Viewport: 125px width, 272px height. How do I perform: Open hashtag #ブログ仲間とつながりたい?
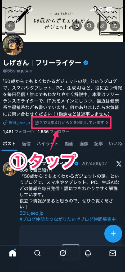[x=48, y=219]
